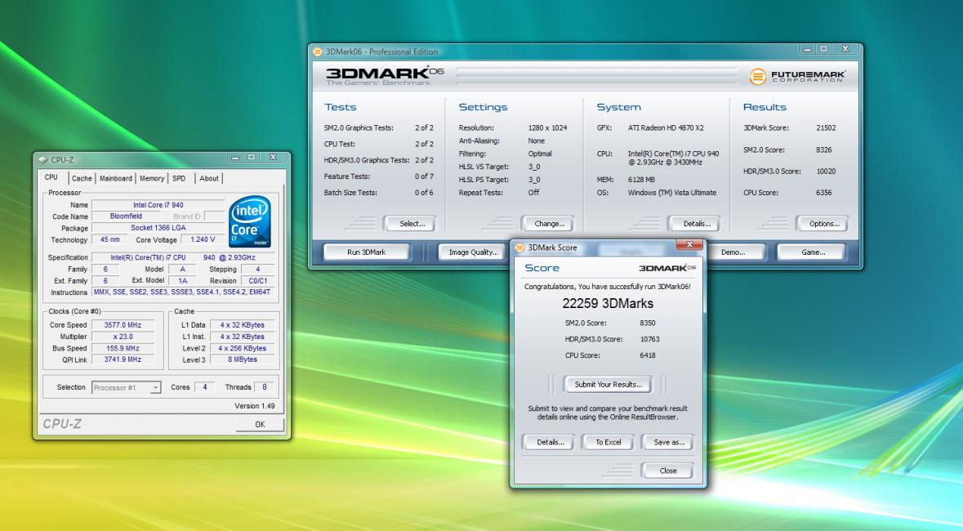Click the 3DMark06 Gamers' Benchmark logo
The image size is (963, 531).
385,76
